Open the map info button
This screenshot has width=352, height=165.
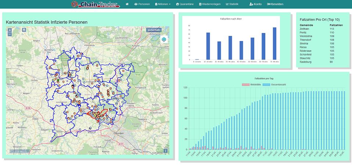(166, 151)
